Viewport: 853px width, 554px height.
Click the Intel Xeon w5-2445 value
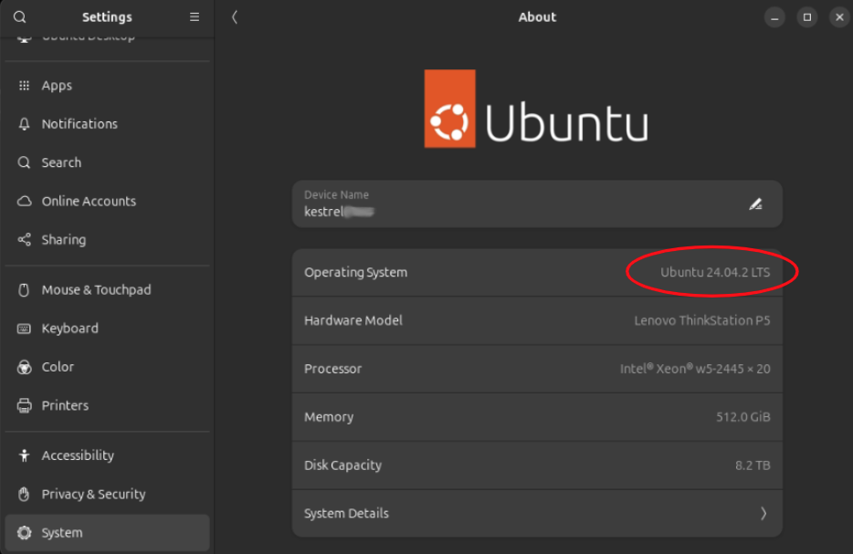pyautogui.click(x=695, y=369)
